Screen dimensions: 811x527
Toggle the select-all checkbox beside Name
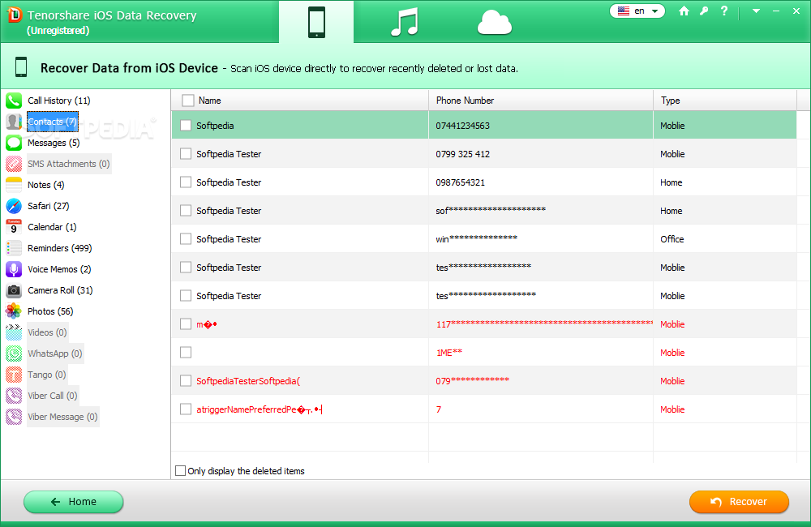pos(188,101)
